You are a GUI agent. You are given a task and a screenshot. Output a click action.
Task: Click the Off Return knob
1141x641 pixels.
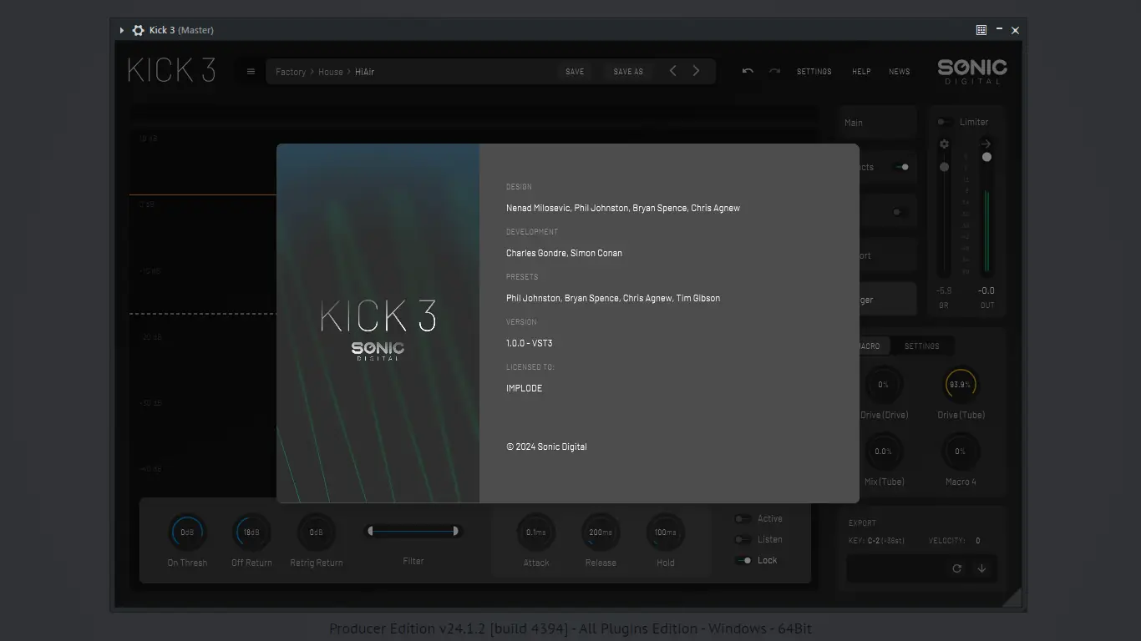(251, 532)
